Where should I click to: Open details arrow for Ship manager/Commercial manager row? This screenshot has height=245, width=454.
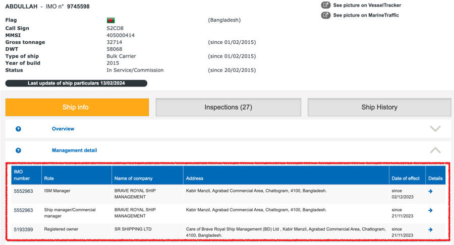coord(431,210)
